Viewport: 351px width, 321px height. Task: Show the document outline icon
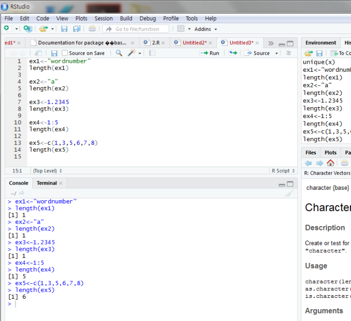coord(289,53)
